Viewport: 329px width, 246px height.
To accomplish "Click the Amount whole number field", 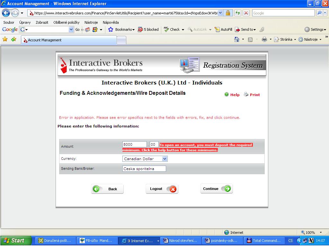I will [135, 144].
